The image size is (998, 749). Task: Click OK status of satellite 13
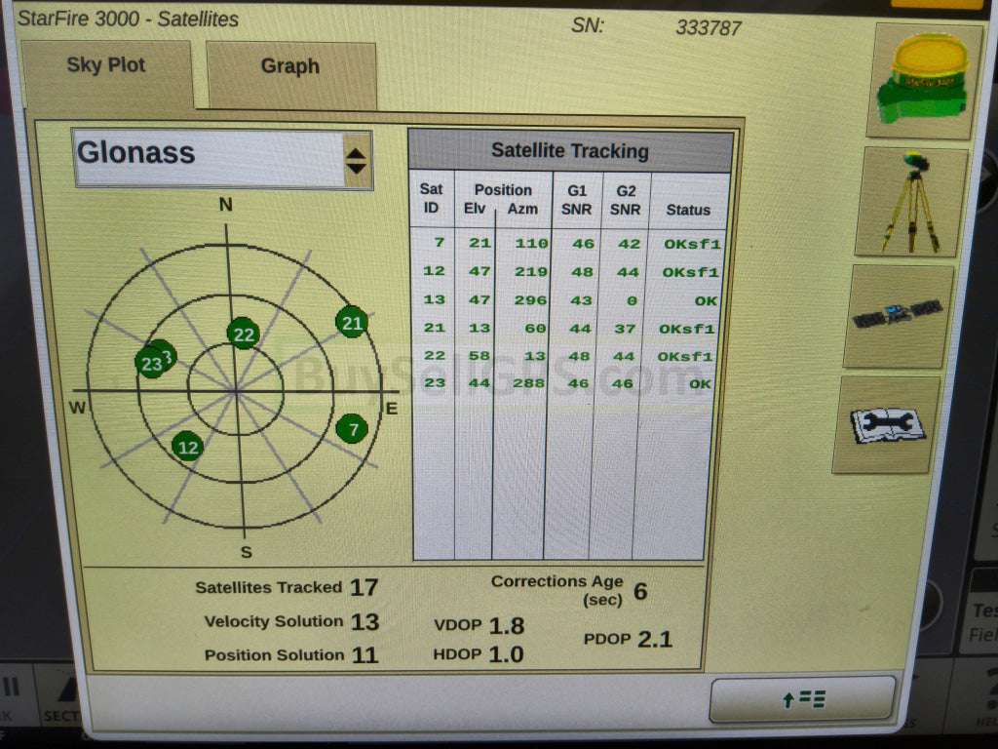(x=706, y=300)
